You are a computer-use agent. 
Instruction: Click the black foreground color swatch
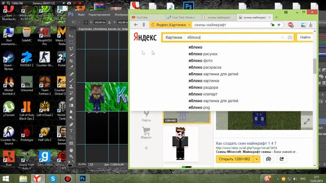coord(70,165)
